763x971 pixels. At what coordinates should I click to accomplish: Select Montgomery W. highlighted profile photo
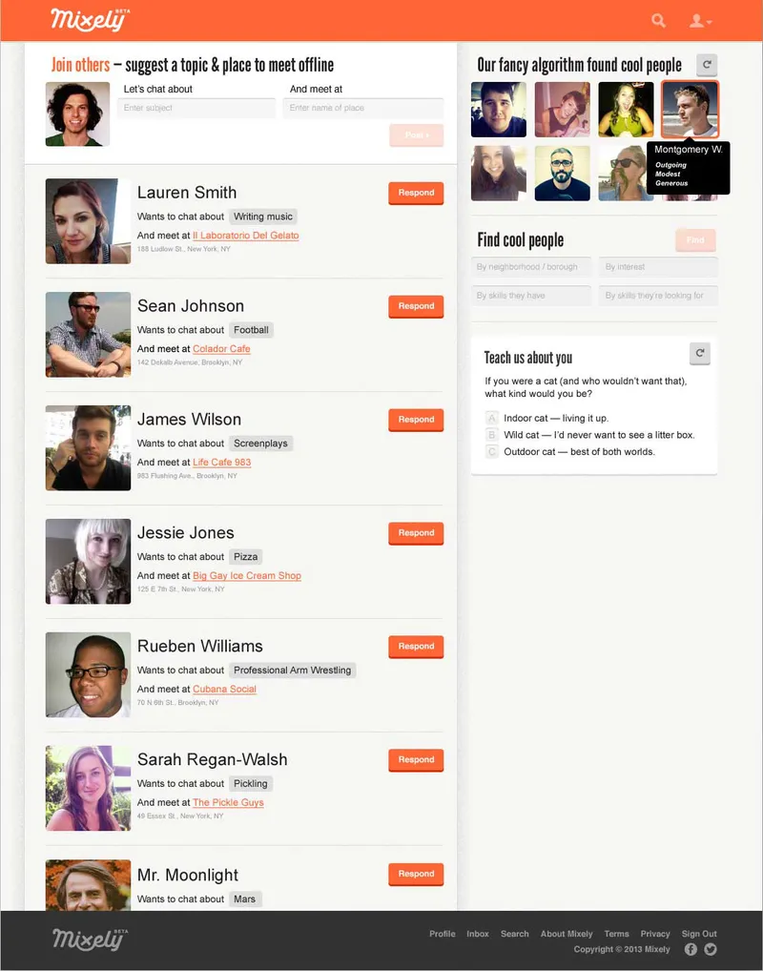(690, 109)
